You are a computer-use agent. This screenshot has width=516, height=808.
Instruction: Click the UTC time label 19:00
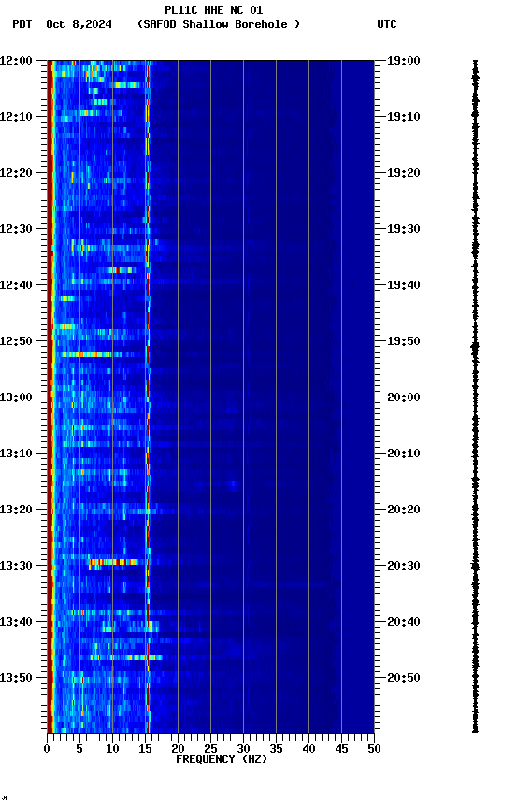click(x=404, y=61)
